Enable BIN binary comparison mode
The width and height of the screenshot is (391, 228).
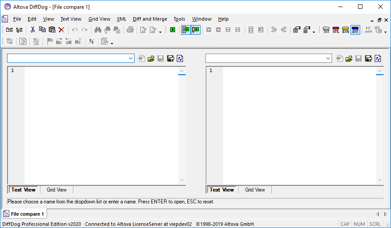click(346, 30)
